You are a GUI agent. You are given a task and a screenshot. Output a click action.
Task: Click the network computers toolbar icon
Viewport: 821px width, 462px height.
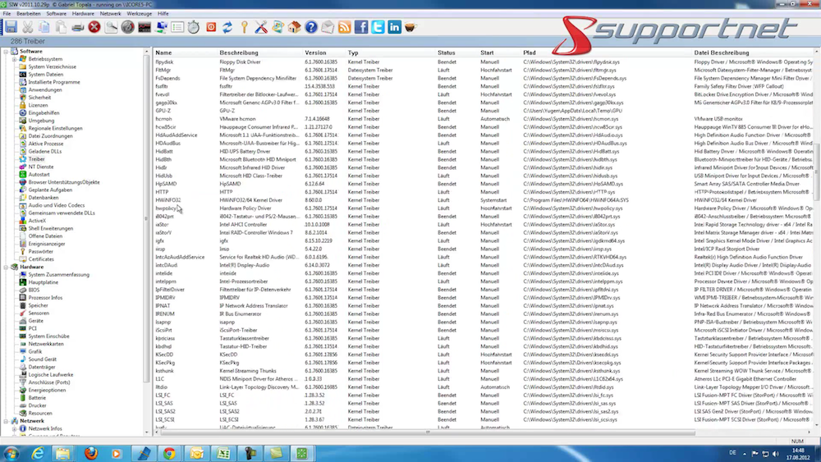[x=161, y=27]
